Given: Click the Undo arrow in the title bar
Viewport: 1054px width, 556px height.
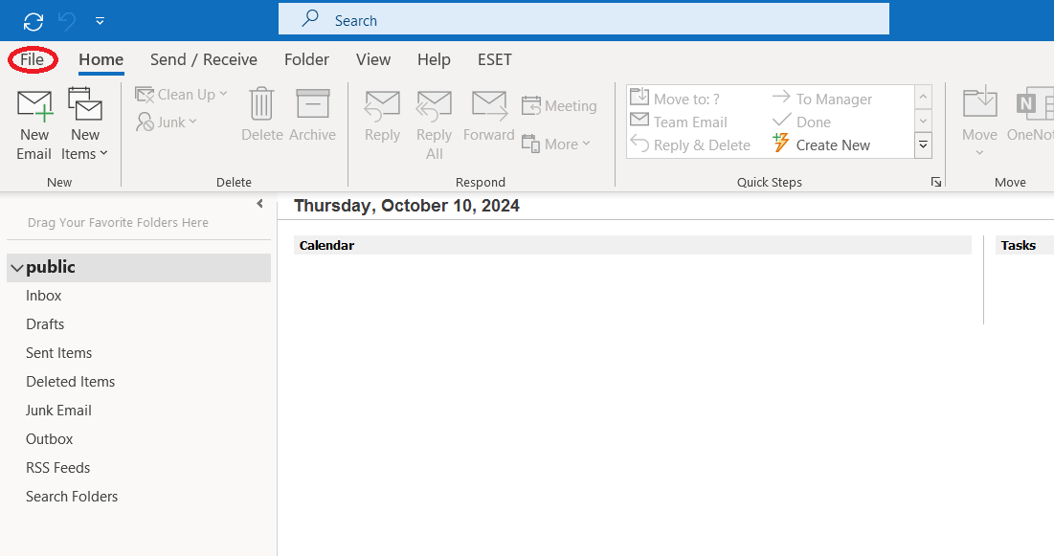Looking at the screenshot, I should (x=67, y=21).
